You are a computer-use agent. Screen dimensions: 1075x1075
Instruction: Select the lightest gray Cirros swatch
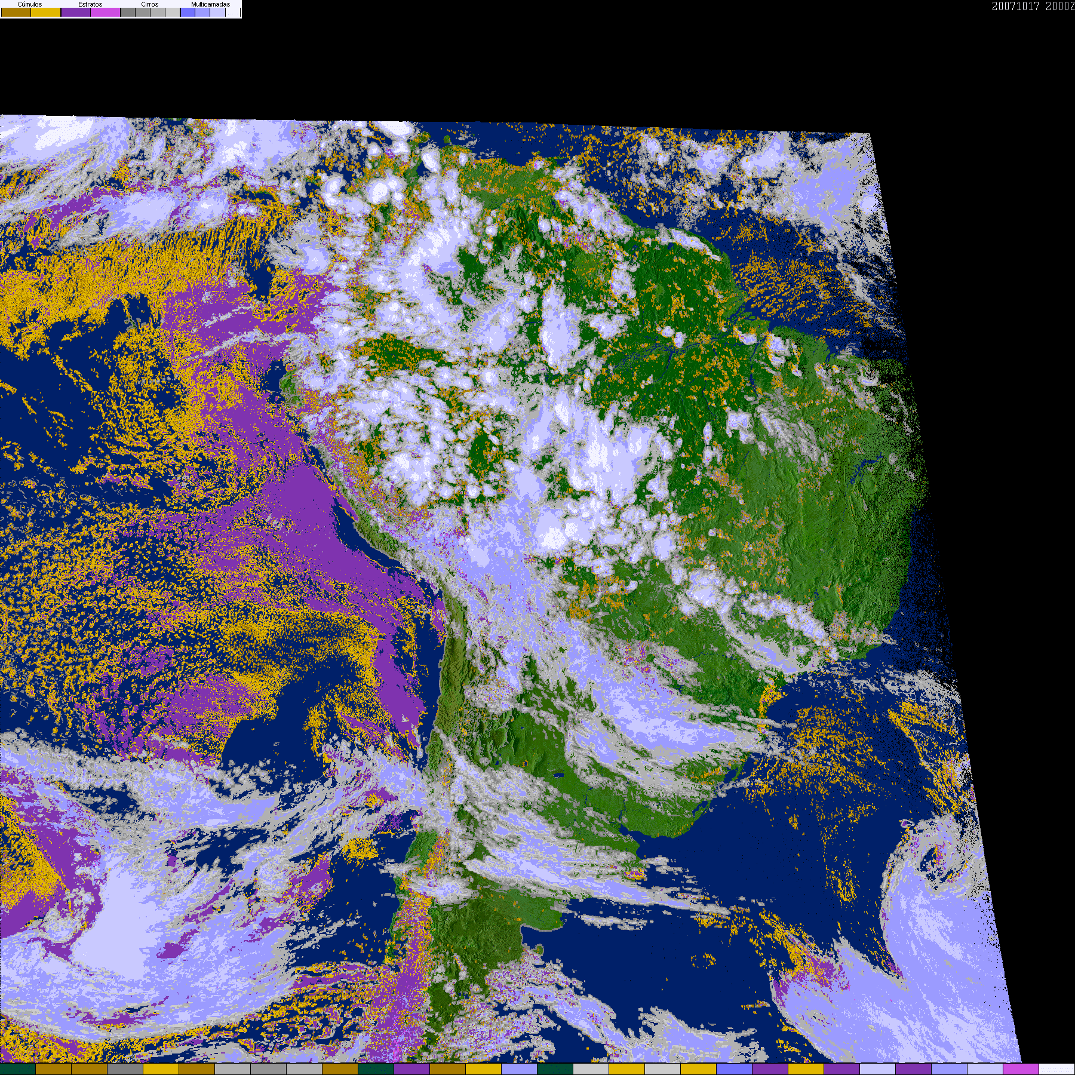[x=173, y=13]
